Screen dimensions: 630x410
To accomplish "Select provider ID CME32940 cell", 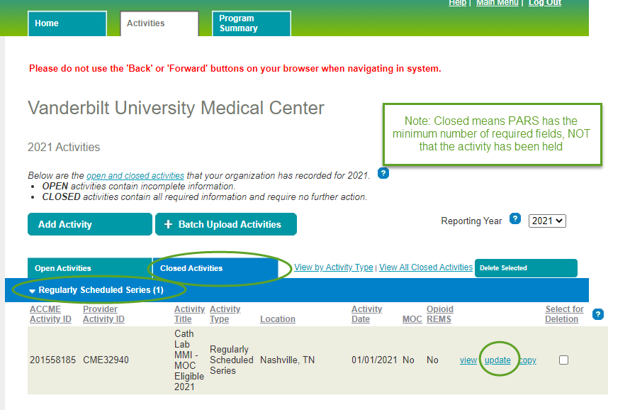I will pyautogui.click(x=106, y=360).
